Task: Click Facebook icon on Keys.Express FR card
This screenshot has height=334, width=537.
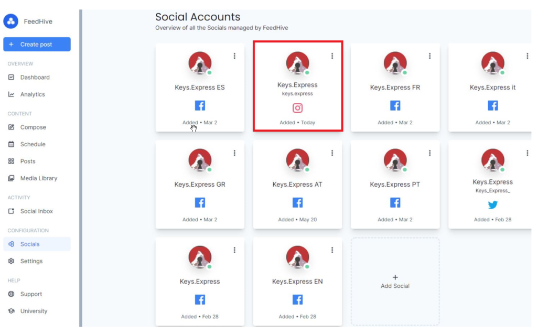Action: (395, 105)
